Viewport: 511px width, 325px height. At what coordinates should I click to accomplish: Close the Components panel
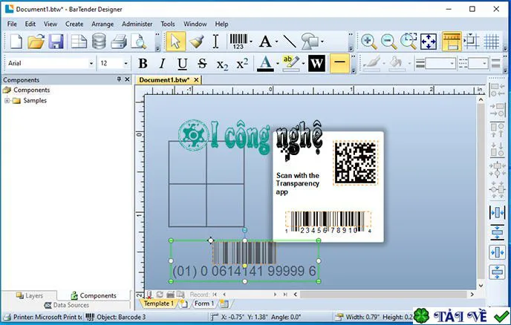click(x=127, y=79)
